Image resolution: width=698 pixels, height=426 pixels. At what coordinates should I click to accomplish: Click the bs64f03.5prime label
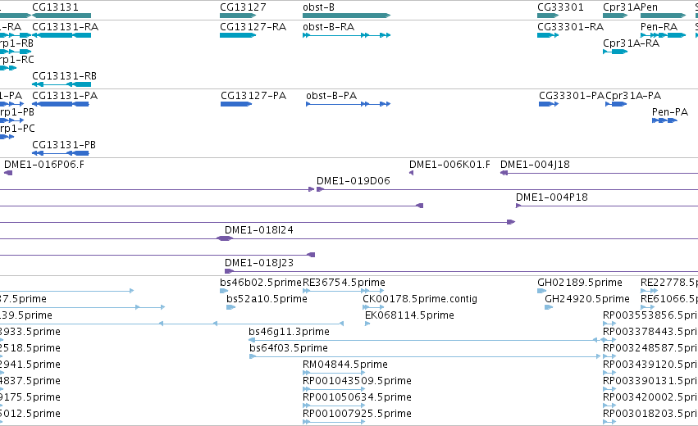(289, 347)
